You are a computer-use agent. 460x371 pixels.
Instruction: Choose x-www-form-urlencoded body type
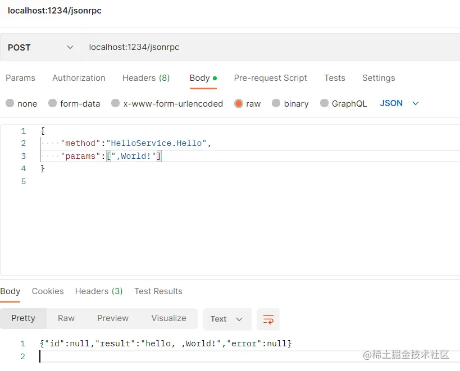116,103
